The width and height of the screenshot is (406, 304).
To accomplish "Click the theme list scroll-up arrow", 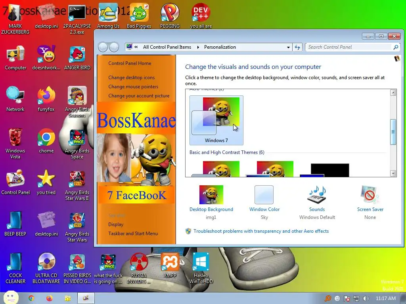I will (393, 93).
